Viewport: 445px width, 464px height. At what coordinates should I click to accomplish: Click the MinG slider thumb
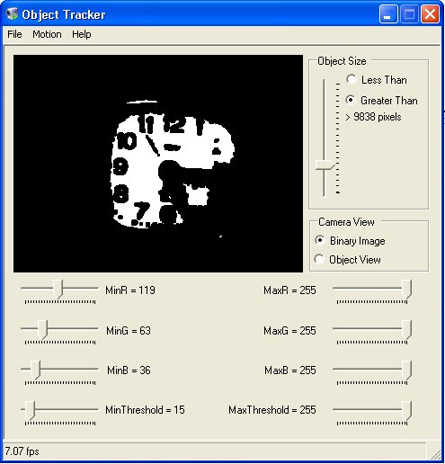point(43,329)
